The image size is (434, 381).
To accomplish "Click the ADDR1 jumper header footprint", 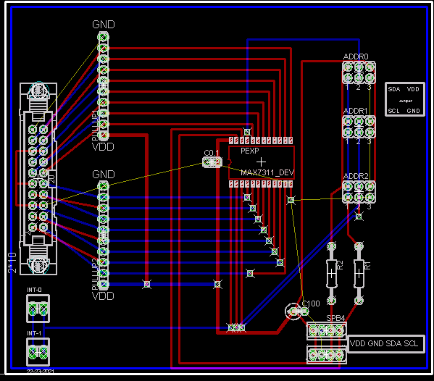I will click(359, 127).
